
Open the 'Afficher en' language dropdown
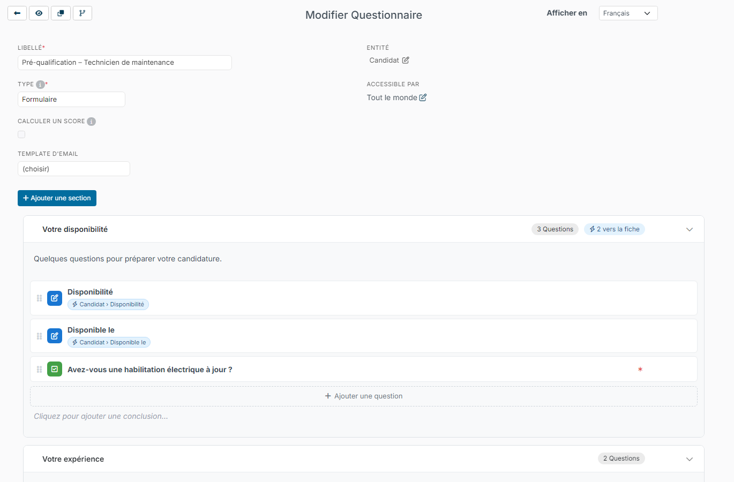click(628, 13)
